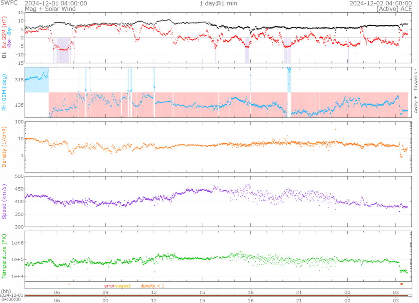
Task: Click the (hh) time unit label
Action: [6, 291]
